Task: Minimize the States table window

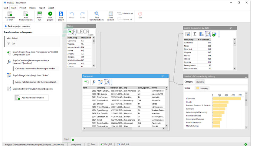Action: pos(94,26)
